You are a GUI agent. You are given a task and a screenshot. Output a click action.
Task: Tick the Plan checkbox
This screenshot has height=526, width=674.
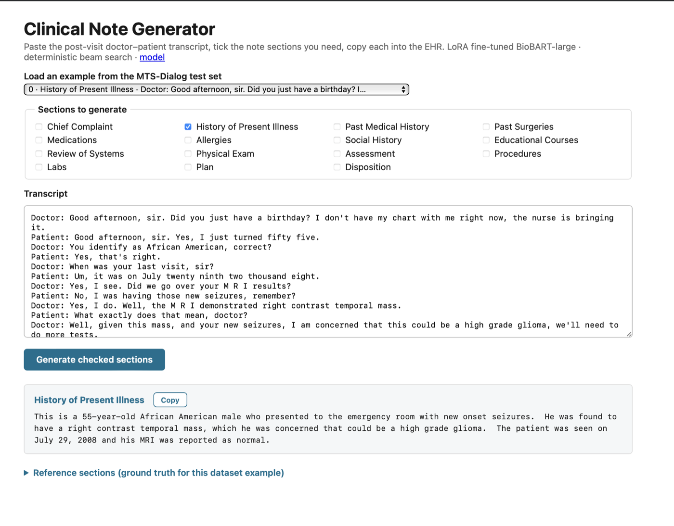click(x=188, y=167)
